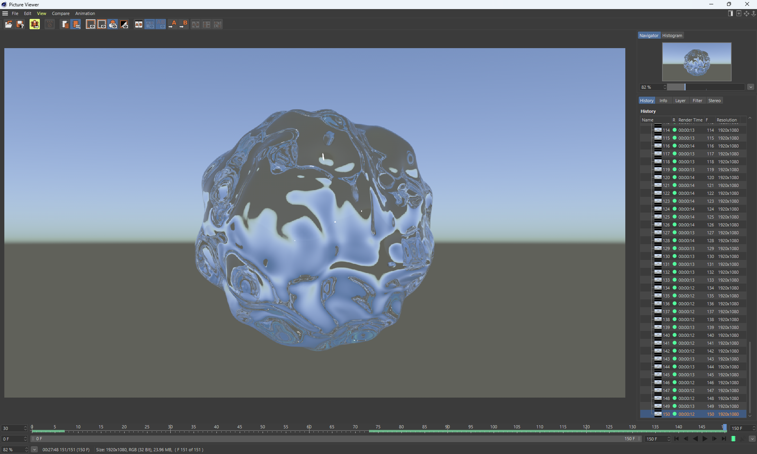Click the navigator zoom slider
Screen dimensions: 757x454
coord(705,87)
